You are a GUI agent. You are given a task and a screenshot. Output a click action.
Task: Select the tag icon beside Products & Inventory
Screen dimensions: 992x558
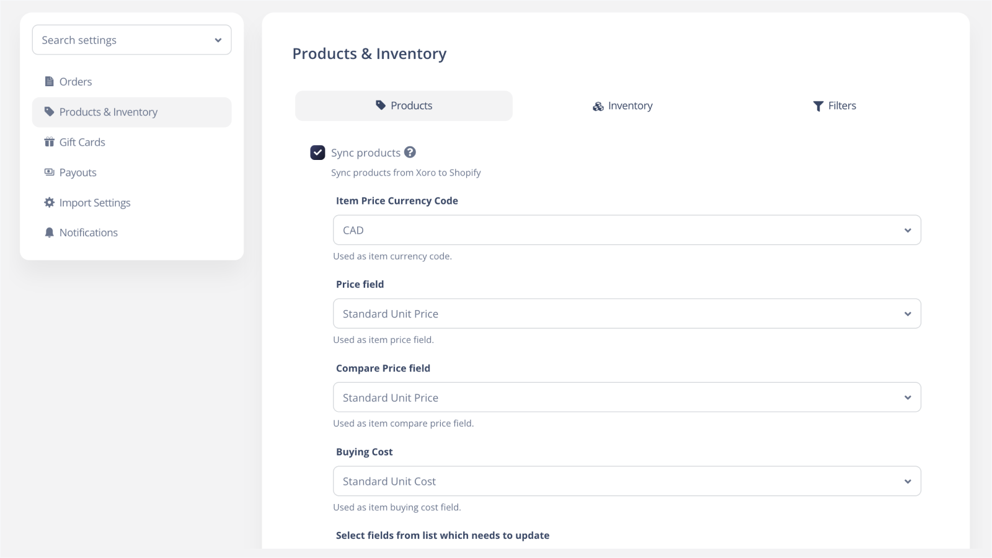[49, 112]
